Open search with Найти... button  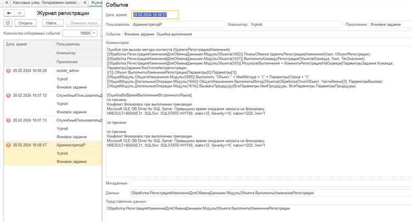(x=53, y=23)
